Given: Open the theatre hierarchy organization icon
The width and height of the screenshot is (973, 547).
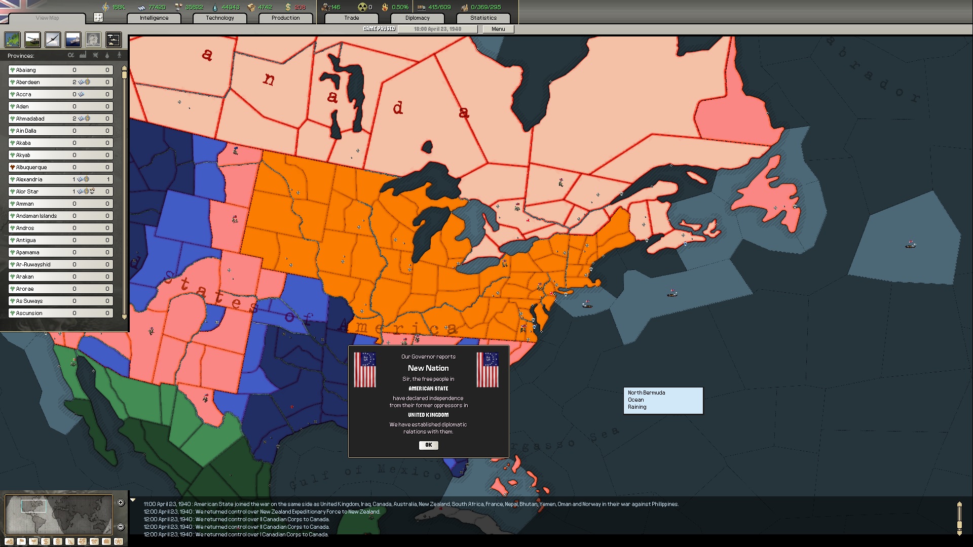Looking at the screenshot, I should coord(114,40).
